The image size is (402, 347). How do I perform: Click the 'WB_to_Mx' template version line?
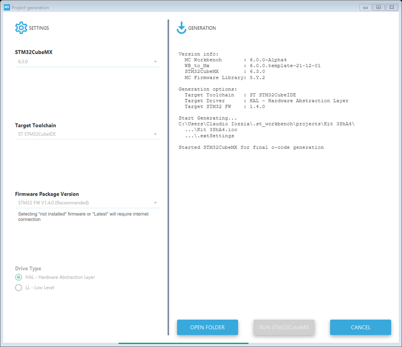click(252, 66)
